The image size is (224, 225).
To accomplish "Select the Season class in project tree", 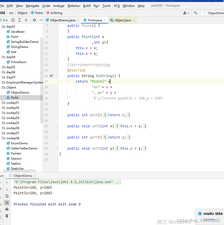I will (x=16, y=158).
